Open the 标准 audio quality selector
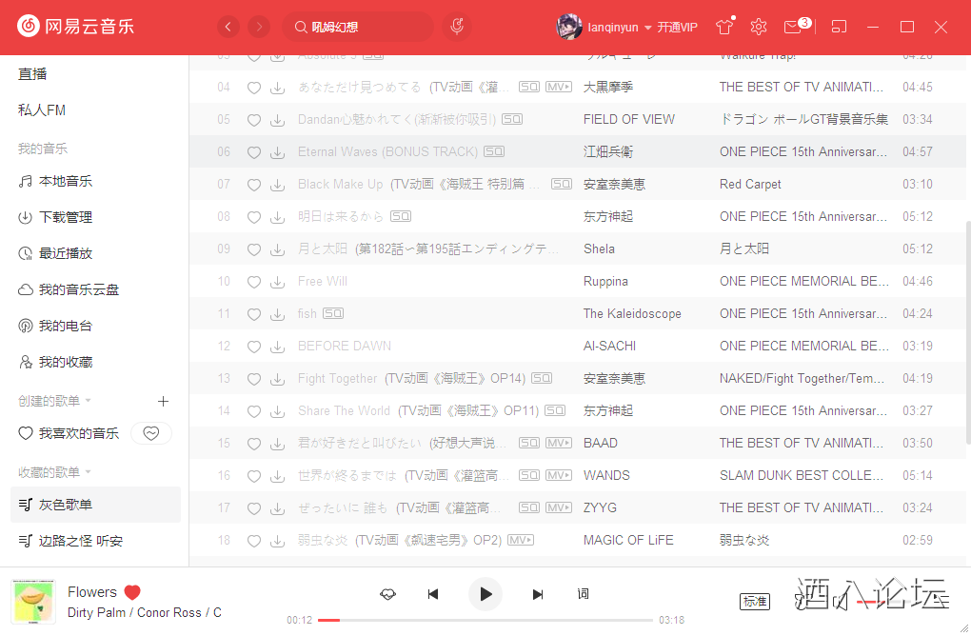971x636 pixels. [x=754, y=602]
